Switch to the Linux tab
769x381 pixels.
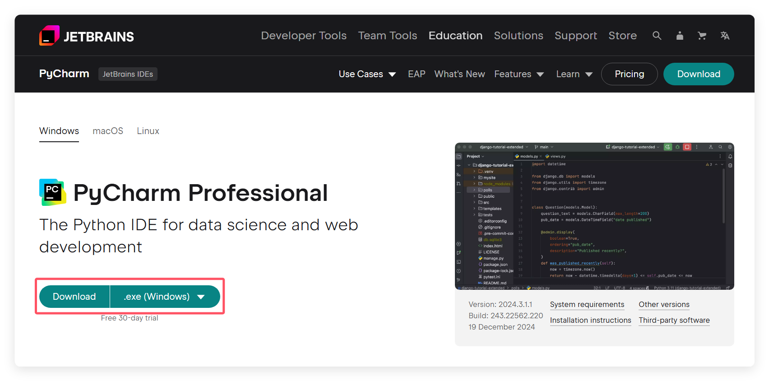click(148, 131)
